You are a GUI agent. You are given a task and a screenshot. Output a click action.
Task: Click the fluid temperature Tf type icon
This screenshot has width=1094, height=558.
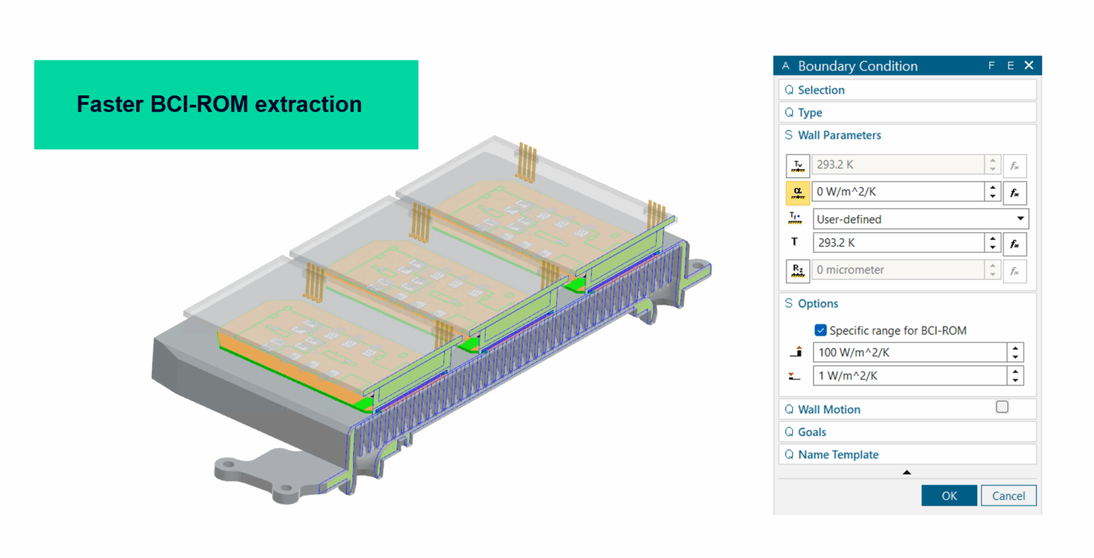point(797,219)
